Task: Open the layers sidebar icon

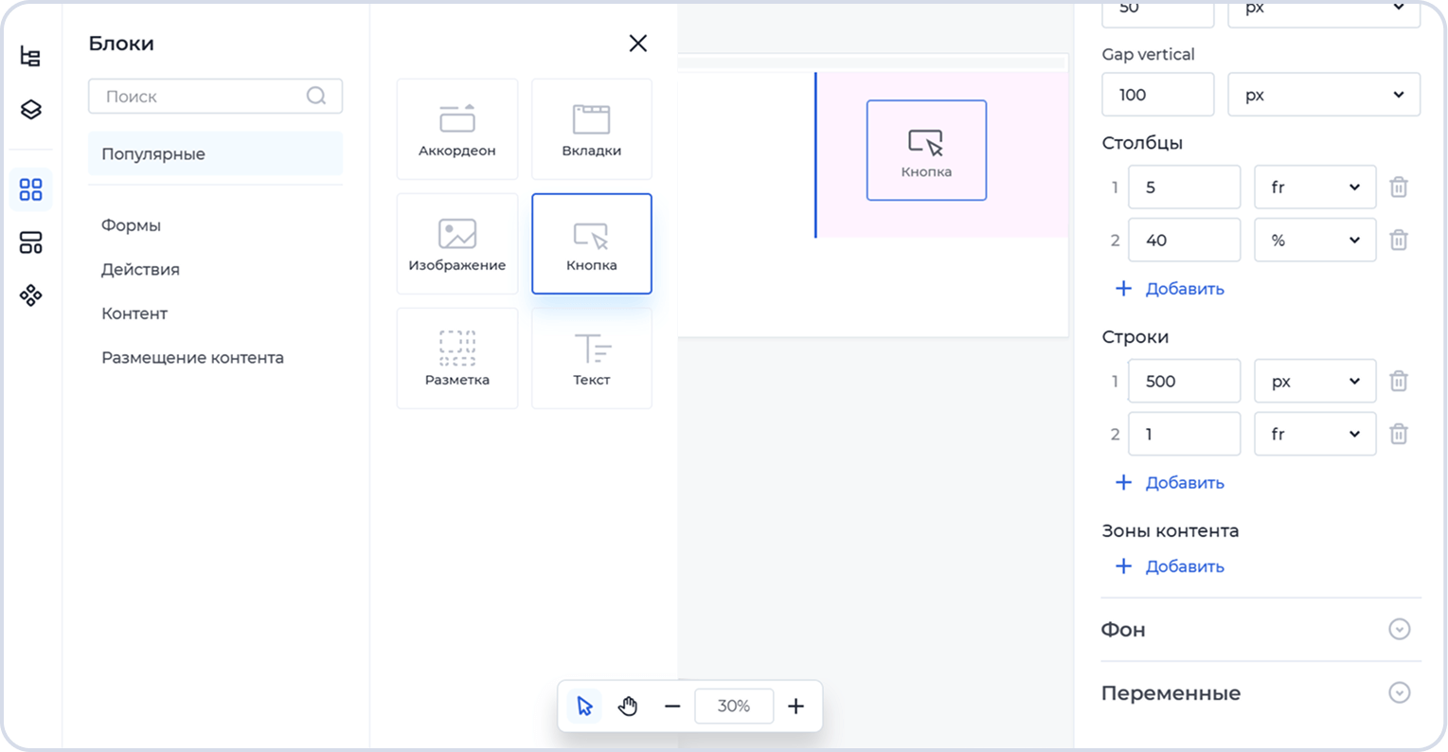Action: point(30,109)
